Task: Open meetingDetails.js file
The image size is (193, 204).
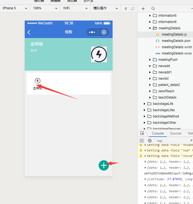Action: 174,35
